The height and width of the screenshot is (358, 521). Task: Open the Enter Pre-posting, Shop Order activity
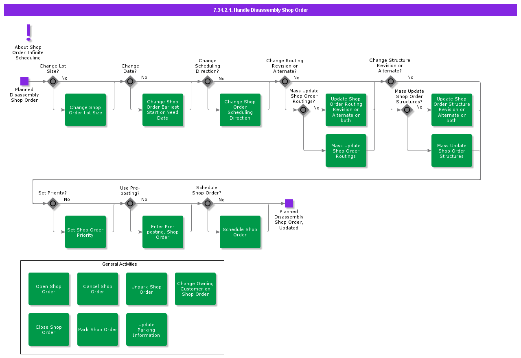(163, 232)
